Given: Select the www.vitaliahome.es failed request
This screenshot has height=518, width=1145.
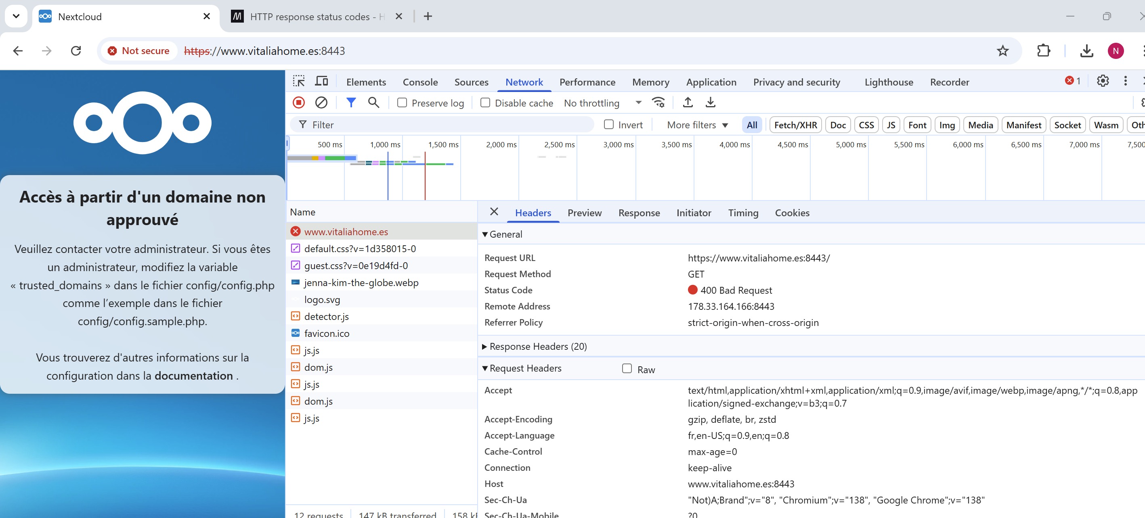Looking at the screenshot, I should pyautogui.click(x=382, y=232).
